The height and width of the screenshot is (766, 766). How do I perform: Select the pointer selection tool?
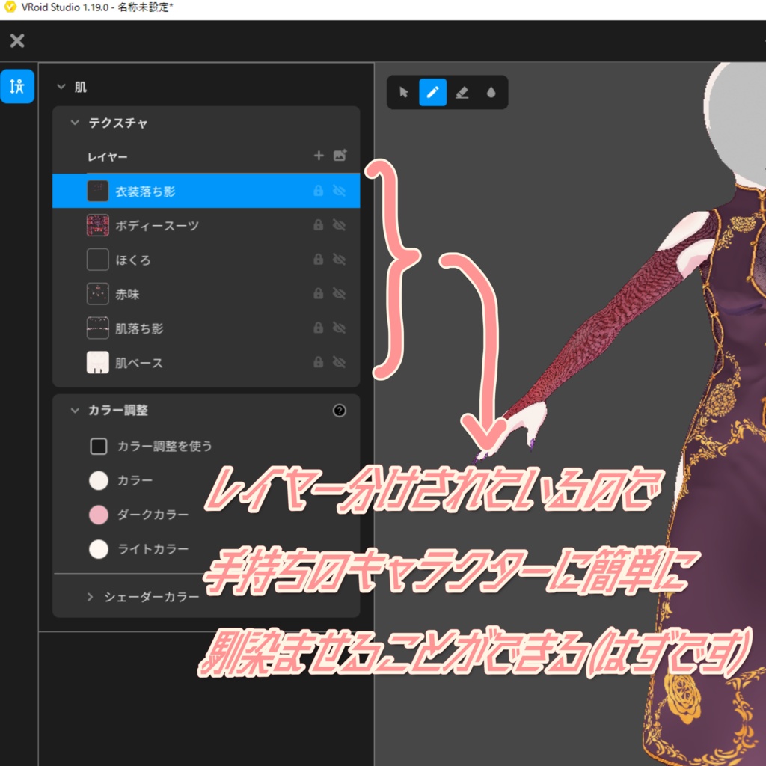coord(402,92)
